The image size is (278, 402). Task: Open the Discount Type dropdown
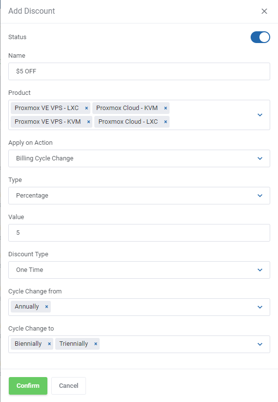139,270
